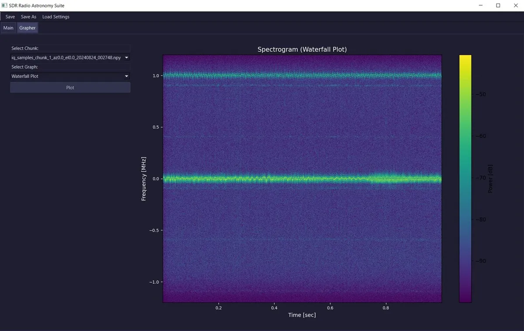Open the Select Chunk file dropdown
524x331 pixels.
click(x=70, y=58)
